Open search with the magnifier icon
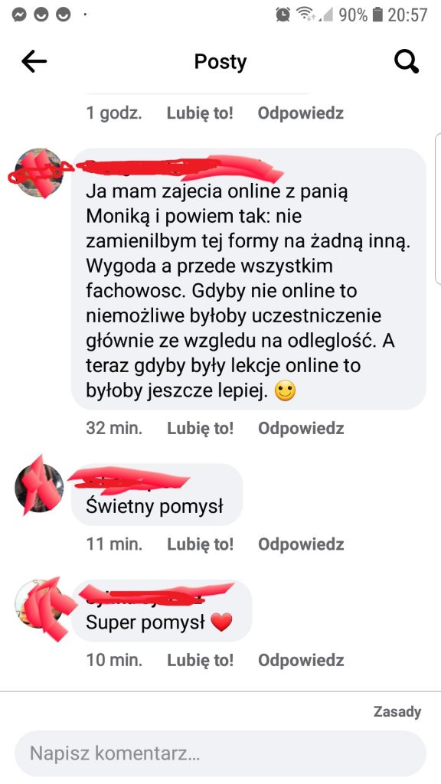This screenshot has width=441, height=784. click(406, 62)
